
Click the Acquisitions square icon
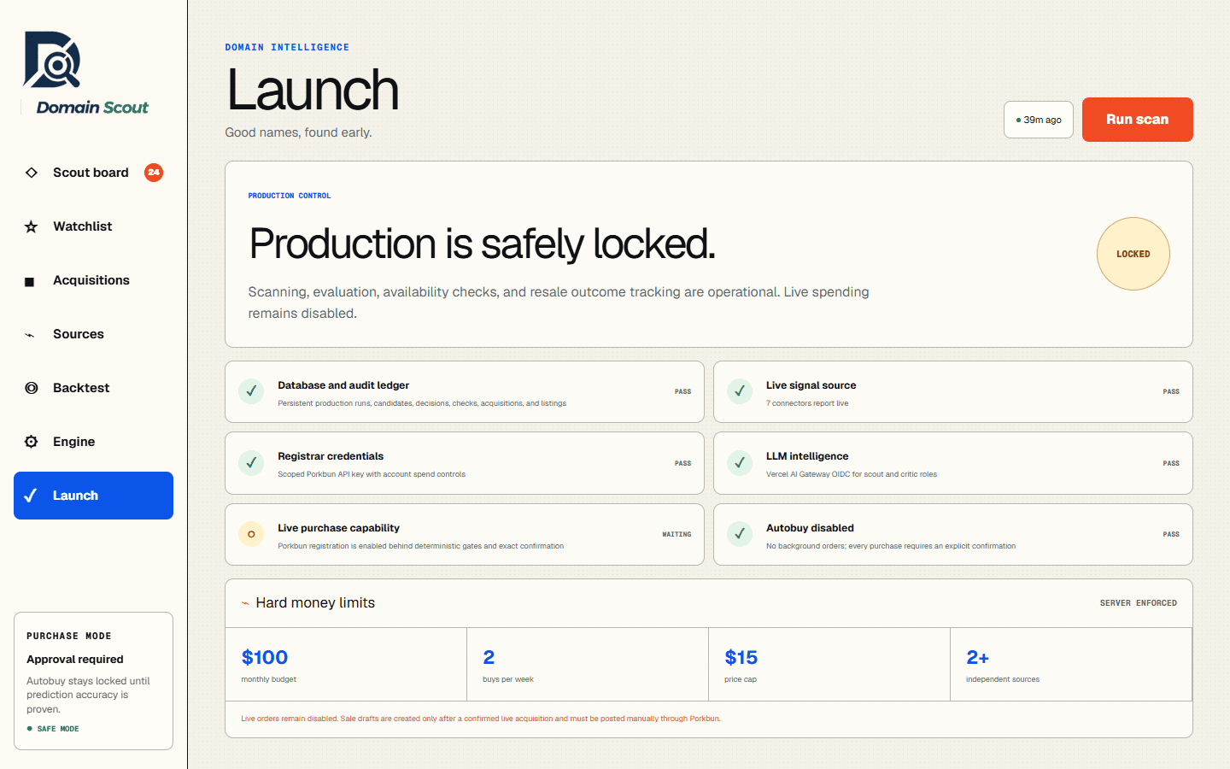pyautogui.click(x=30, y=281)
